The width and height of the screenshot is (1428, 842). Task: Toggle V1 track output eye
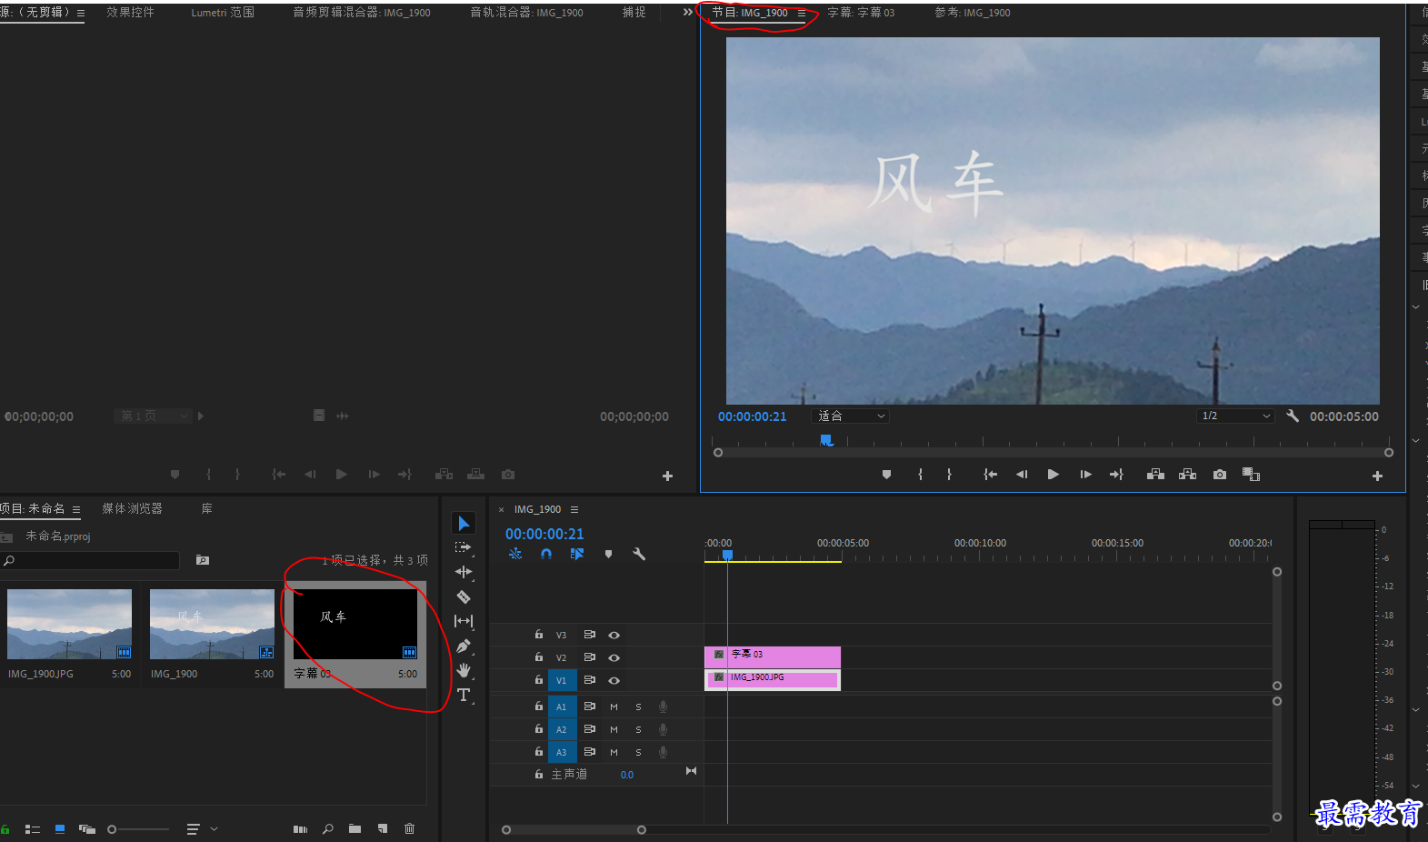tap(614, 680)
